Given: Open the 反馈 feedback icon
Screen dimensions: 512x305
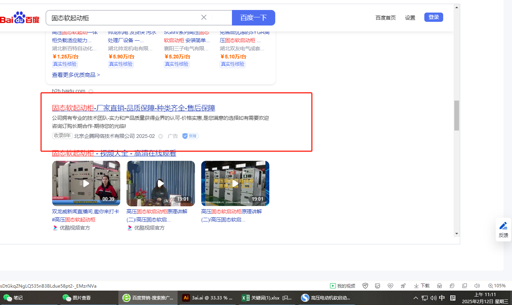Looking at the screenshot, I should pyautogui.click(x=503, y=229).
